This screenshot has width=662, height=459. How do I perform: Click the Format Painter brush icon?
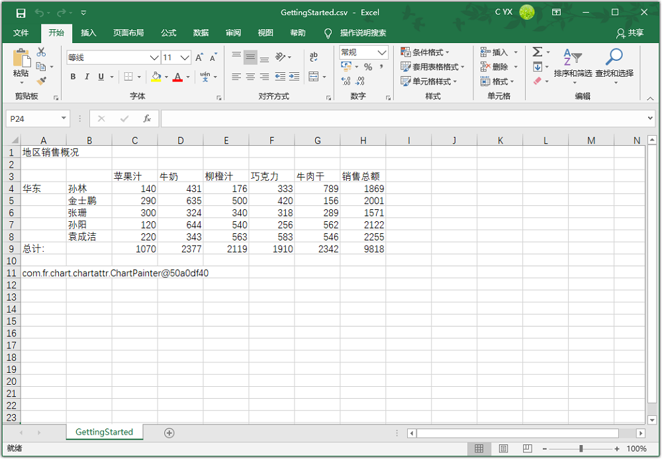[x=42, y=81]
